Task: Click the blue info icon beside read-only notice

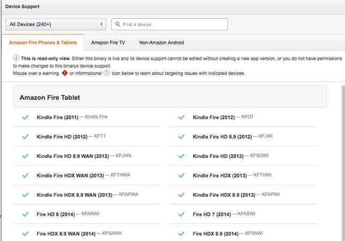Action: pyautogui.click(x=16, y=58)
